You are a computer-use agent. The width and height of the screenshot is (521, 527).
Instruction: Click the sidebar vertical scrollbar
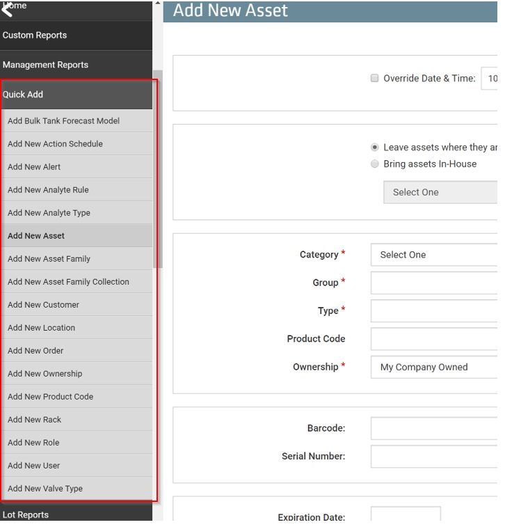pos(157,169)
